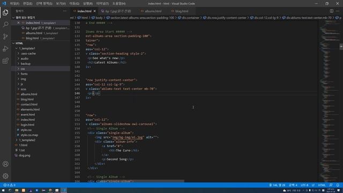Open the Extensions view
Viewport: 343px width, 193px height.
click(x=5, y=61)
